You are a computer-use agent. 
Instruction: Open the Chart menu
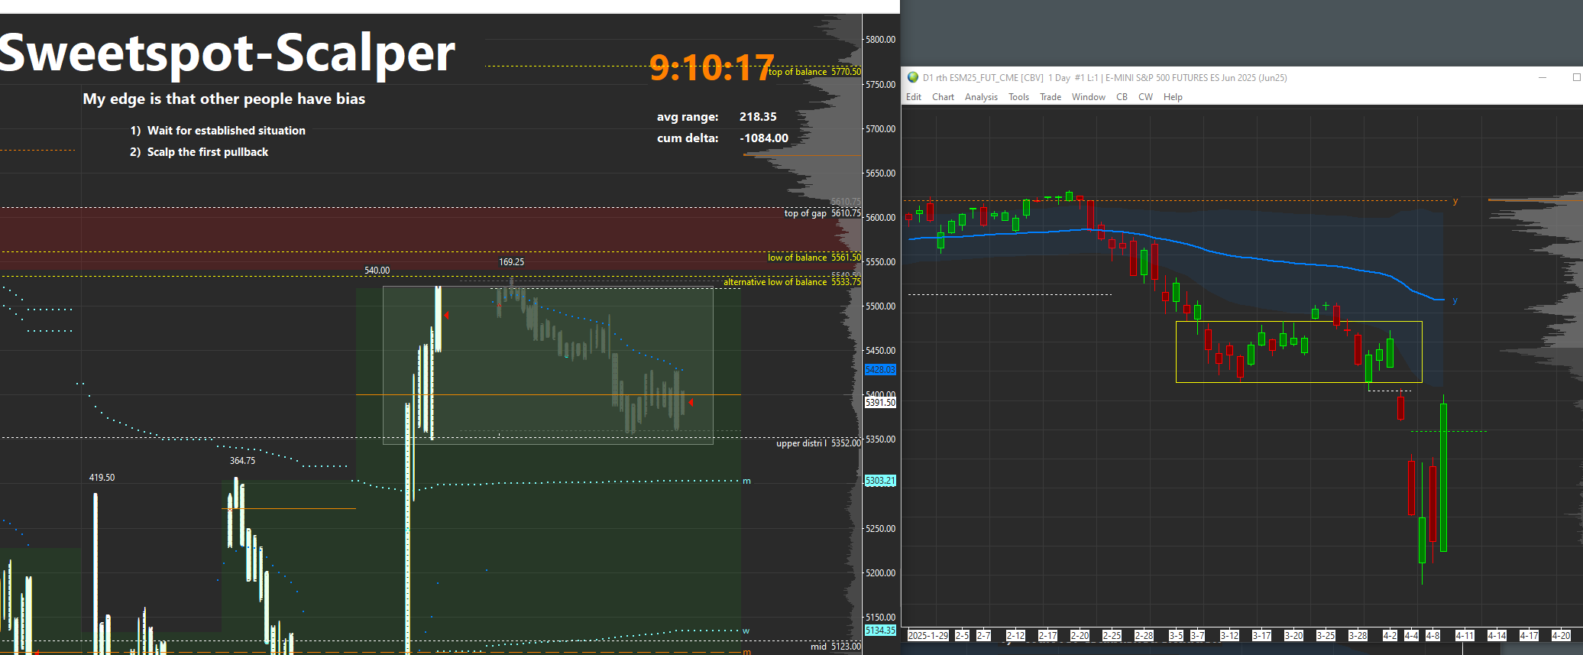pyautogui.click(x=943, y=97)
